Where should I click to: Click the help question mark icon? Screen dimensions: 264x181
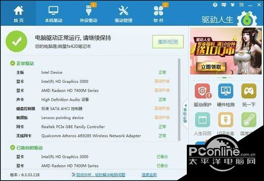215,5
